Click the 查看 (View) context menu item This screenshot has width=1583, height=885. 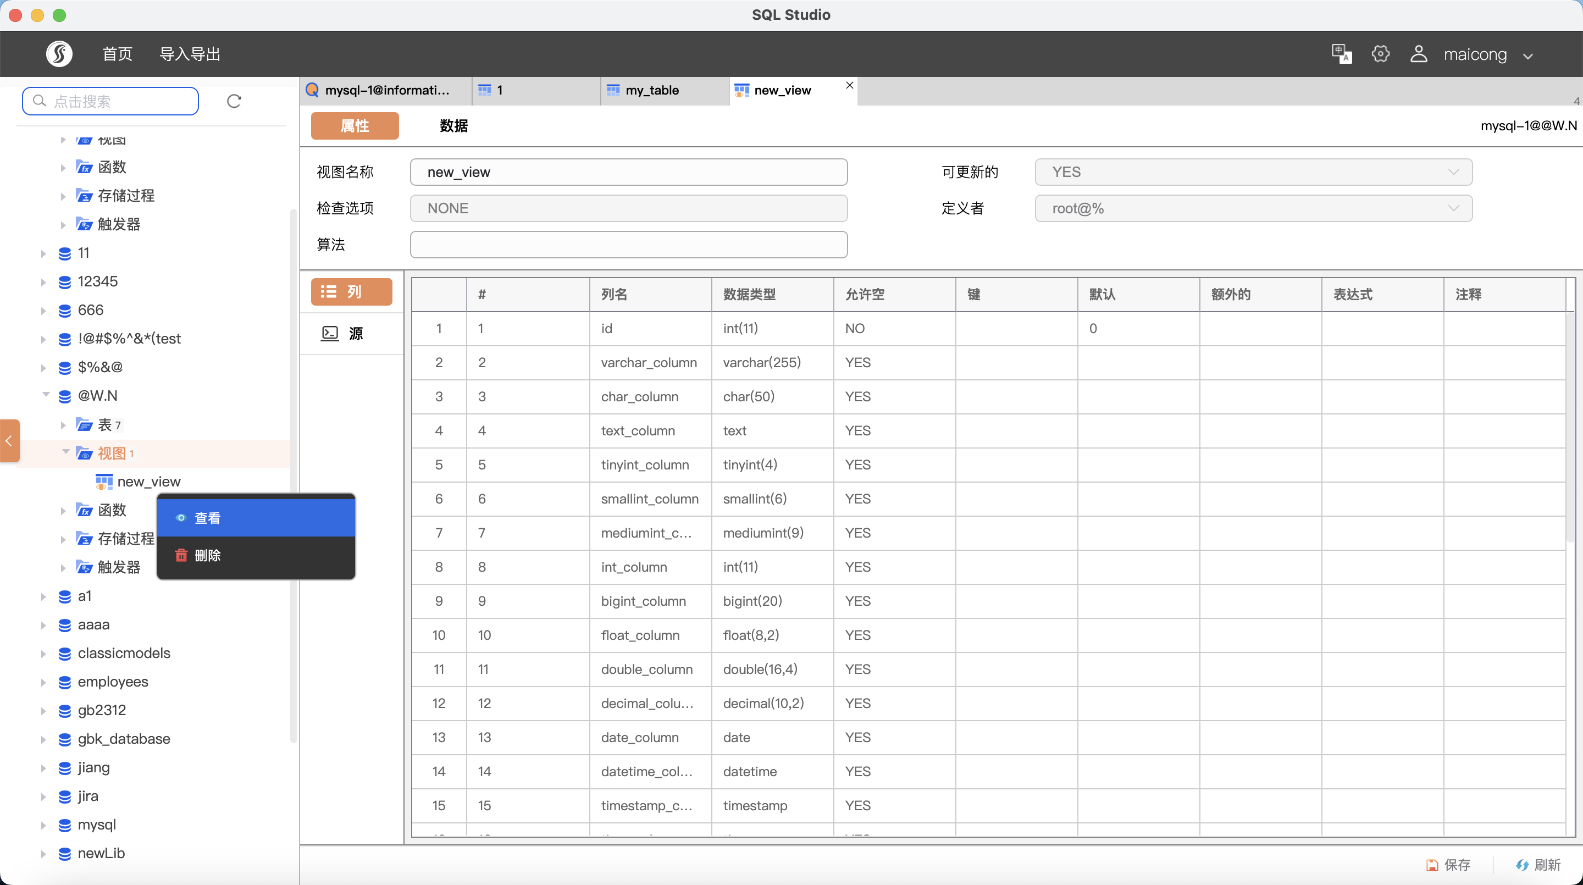point(256,517)
